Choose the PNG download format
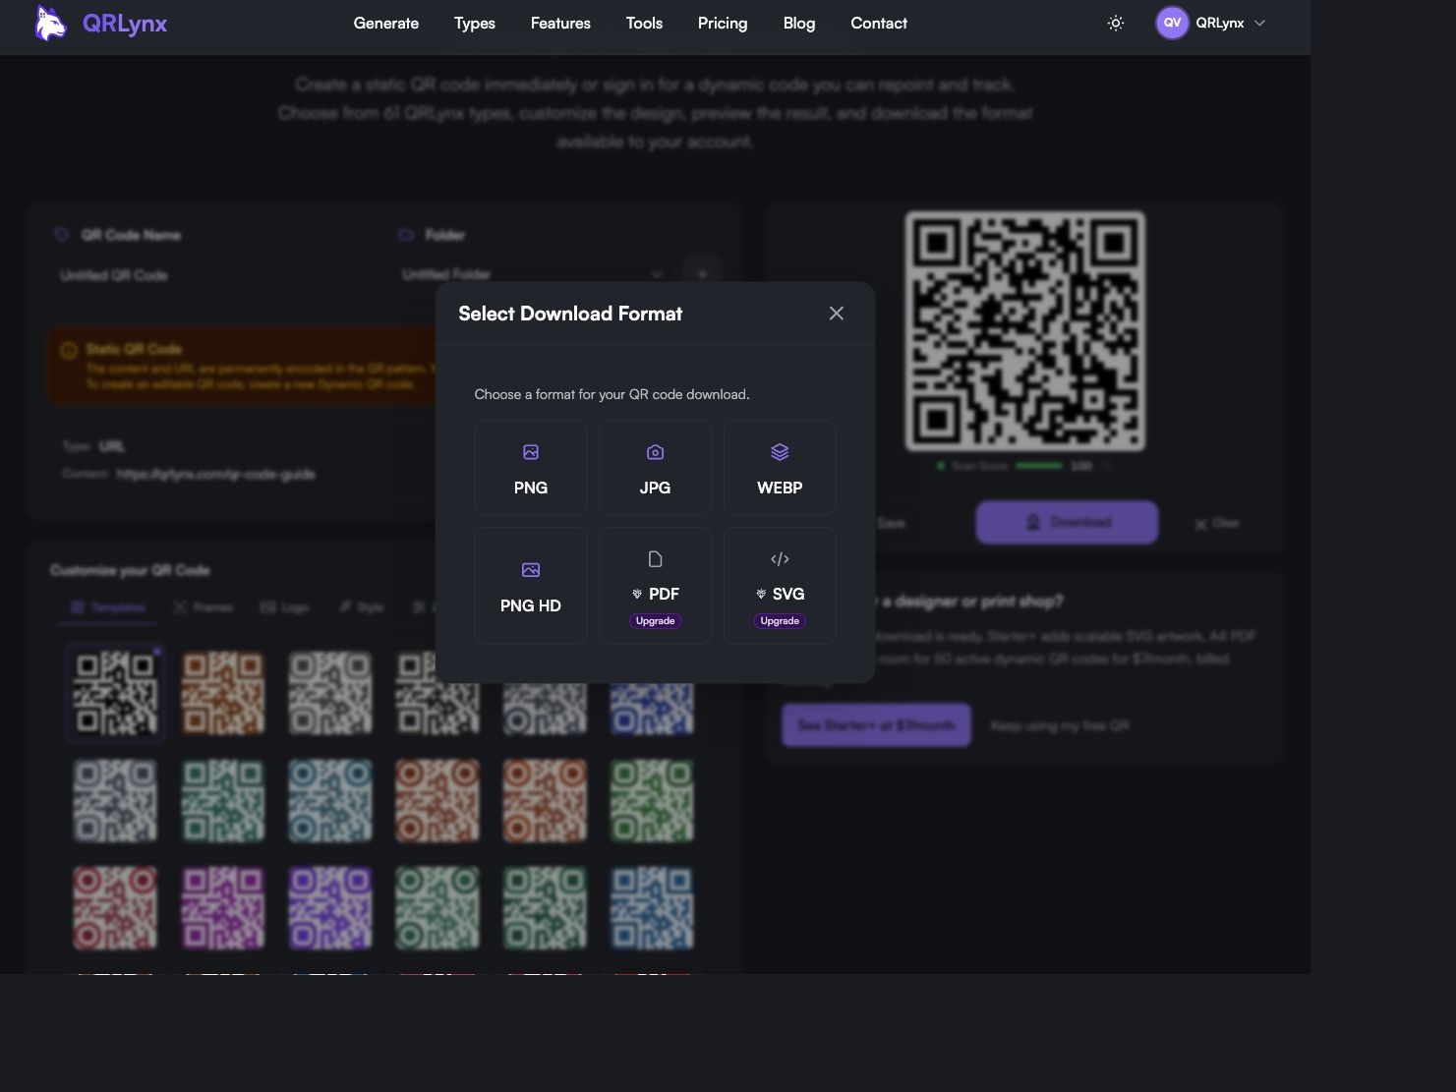 [x=531, y=468]
